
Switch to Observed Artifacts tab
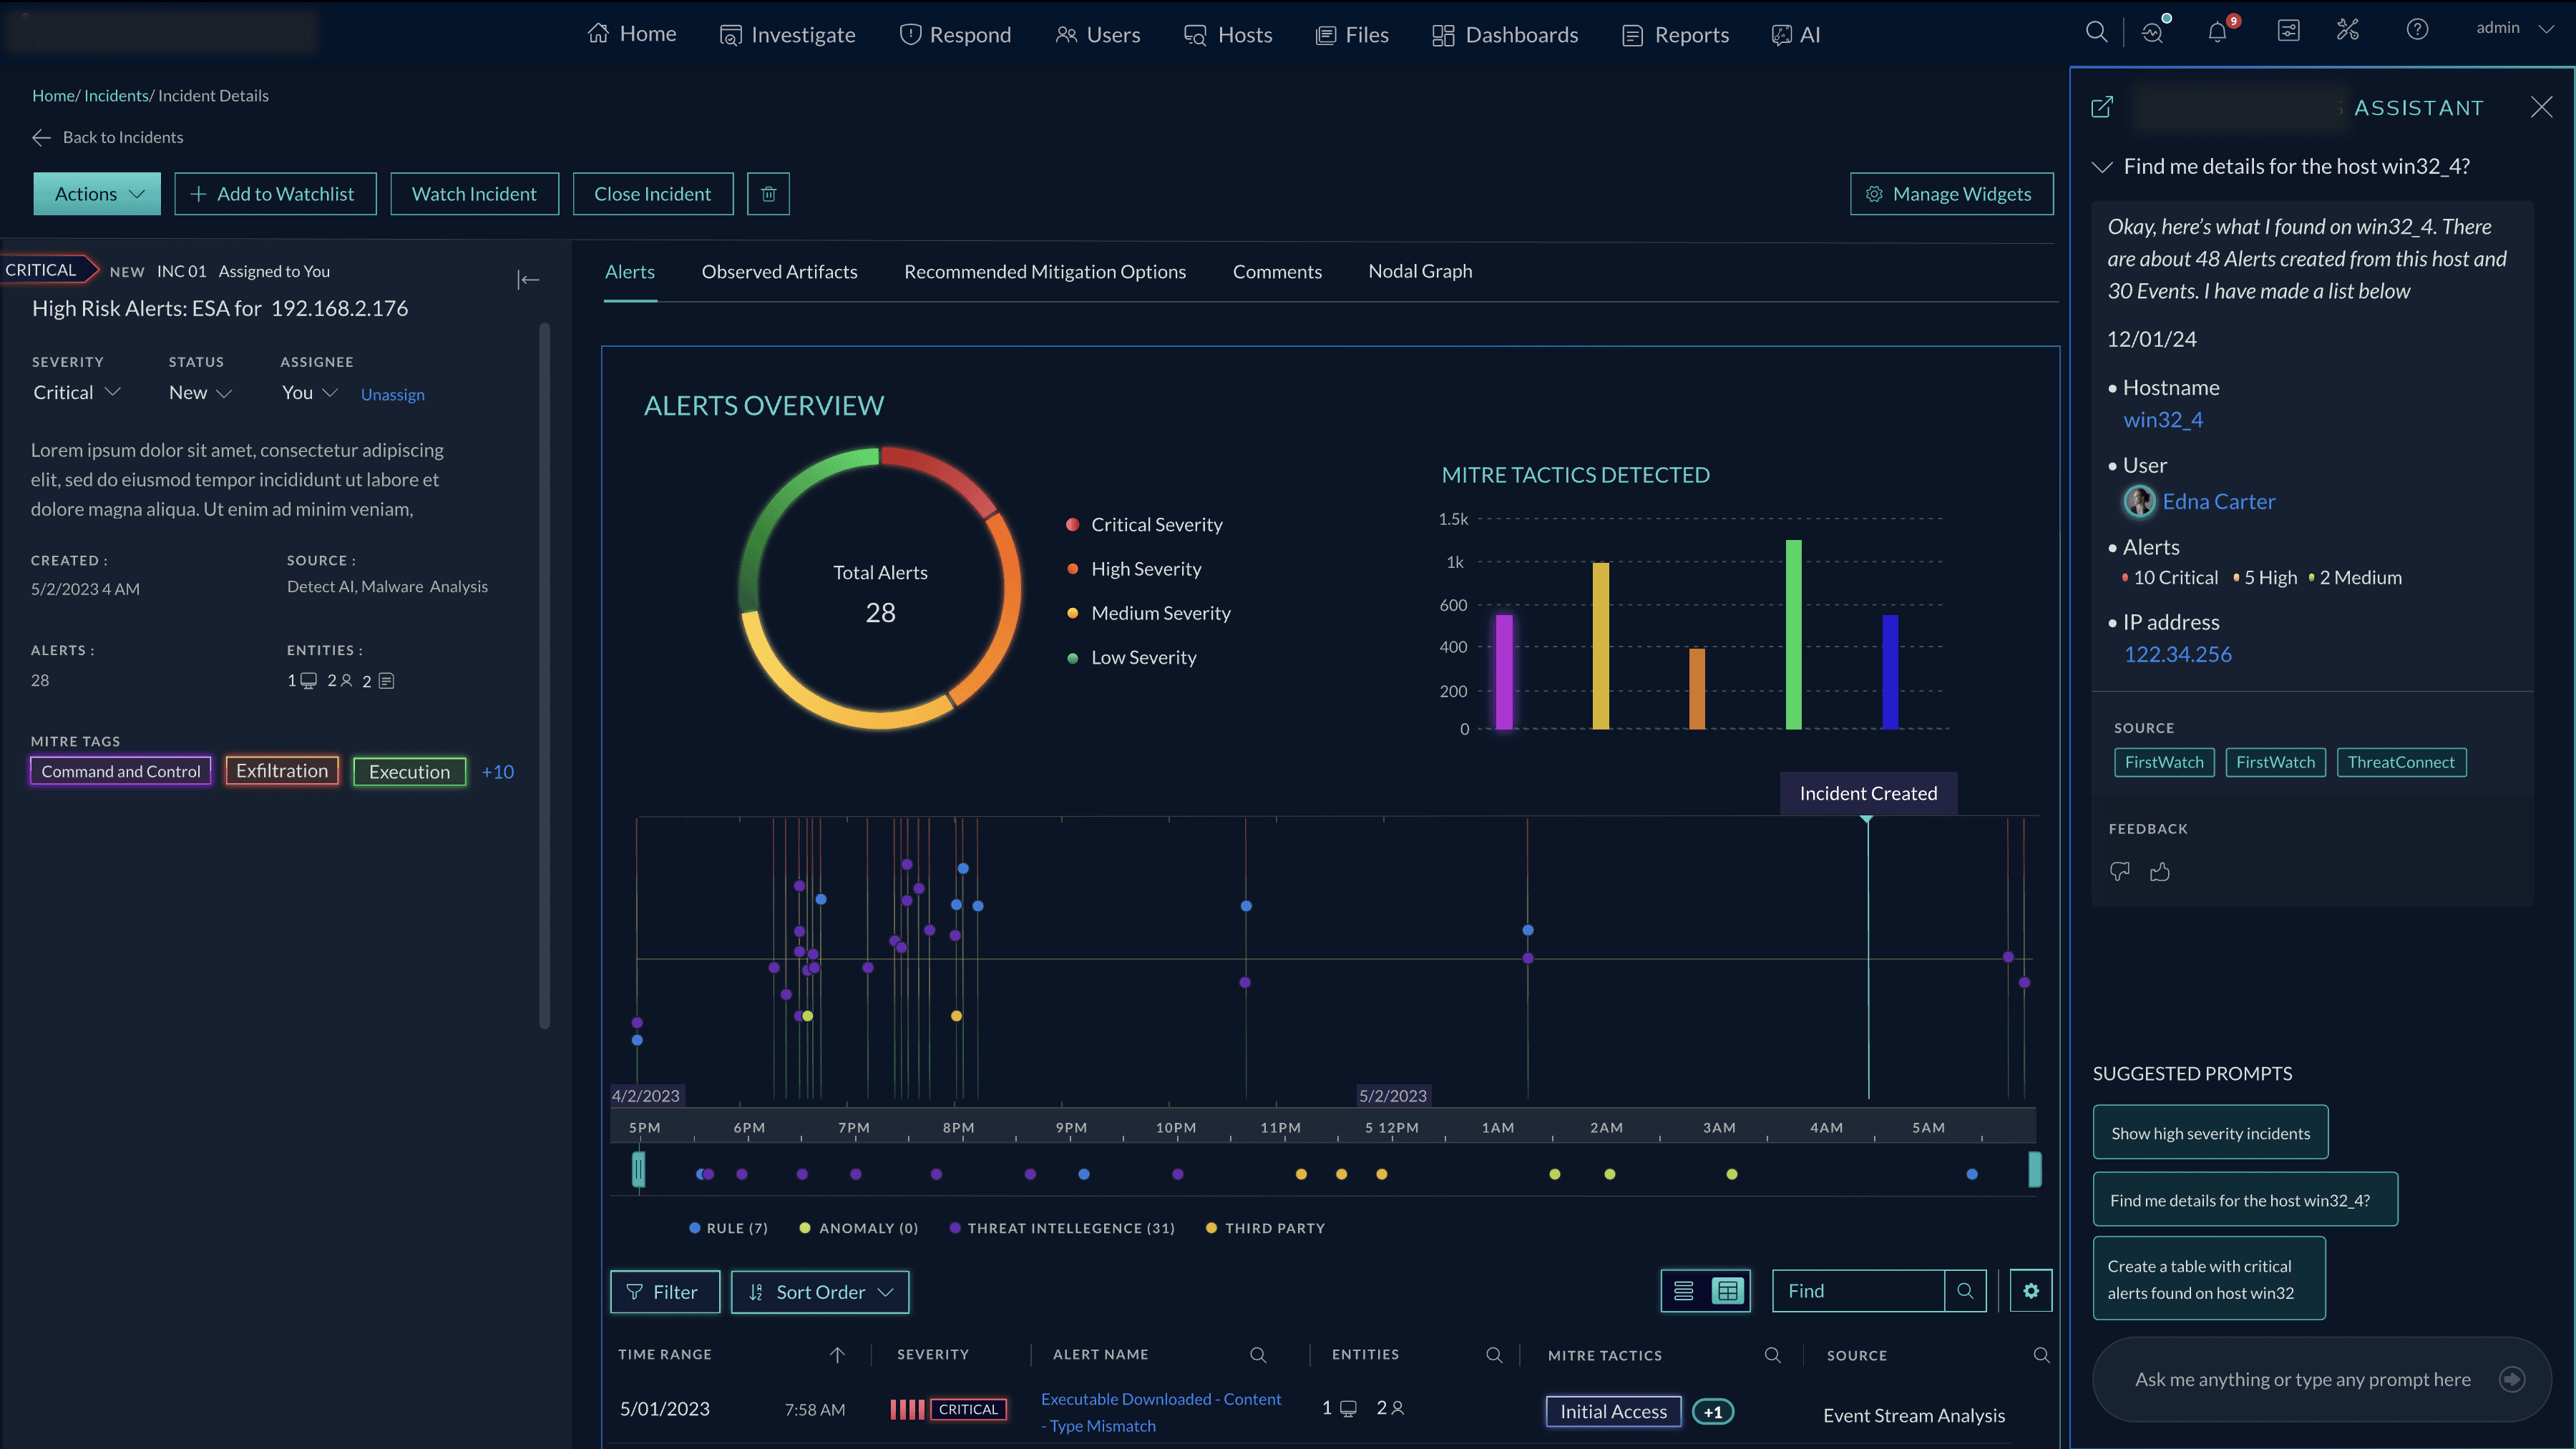[x=779, y=272]
